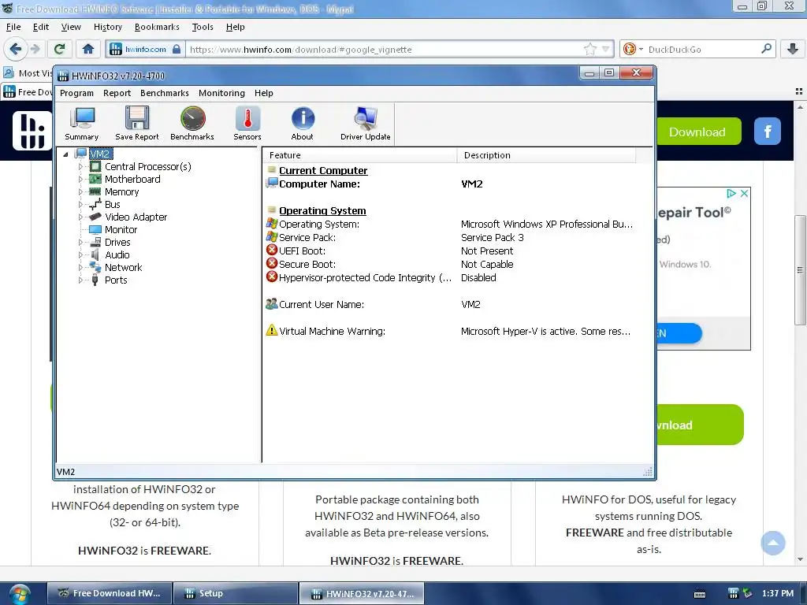Expand the Central Processor(s) tree arrow

pyautogui.click(x=80, y=167)
